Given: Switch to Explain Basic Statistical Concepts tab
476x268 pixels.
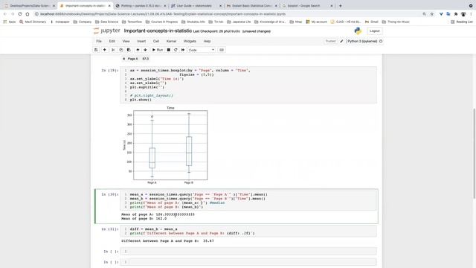Looking at the screenshot, I should [x=251, y=6].
